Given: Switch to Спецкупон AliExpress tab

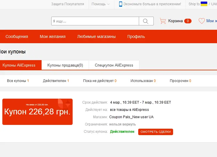Looking at the screenshot, I should (x=114, y=65).
